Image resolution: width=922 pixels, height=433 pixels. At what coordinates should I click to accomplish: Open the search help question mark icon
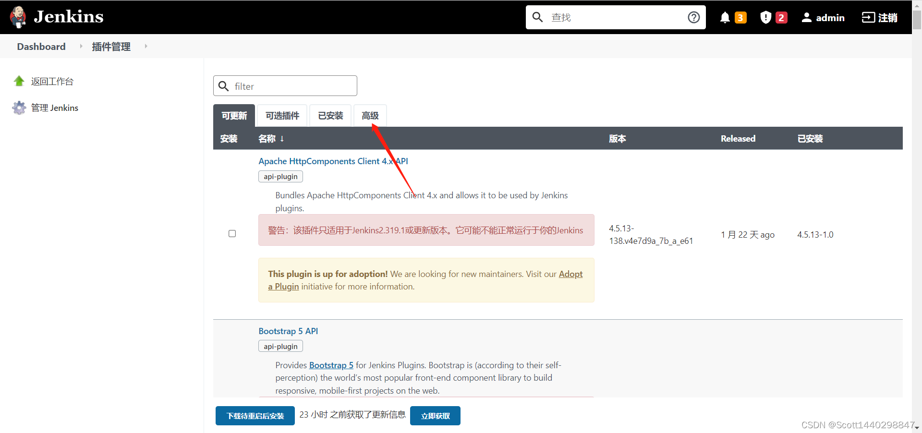[693, 17]
